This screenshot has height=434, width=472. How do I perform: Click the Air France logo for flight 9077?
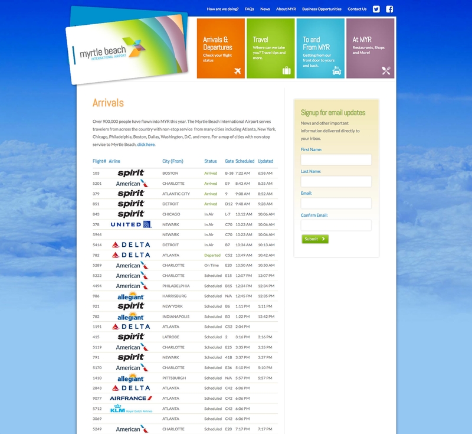[131, 398]
